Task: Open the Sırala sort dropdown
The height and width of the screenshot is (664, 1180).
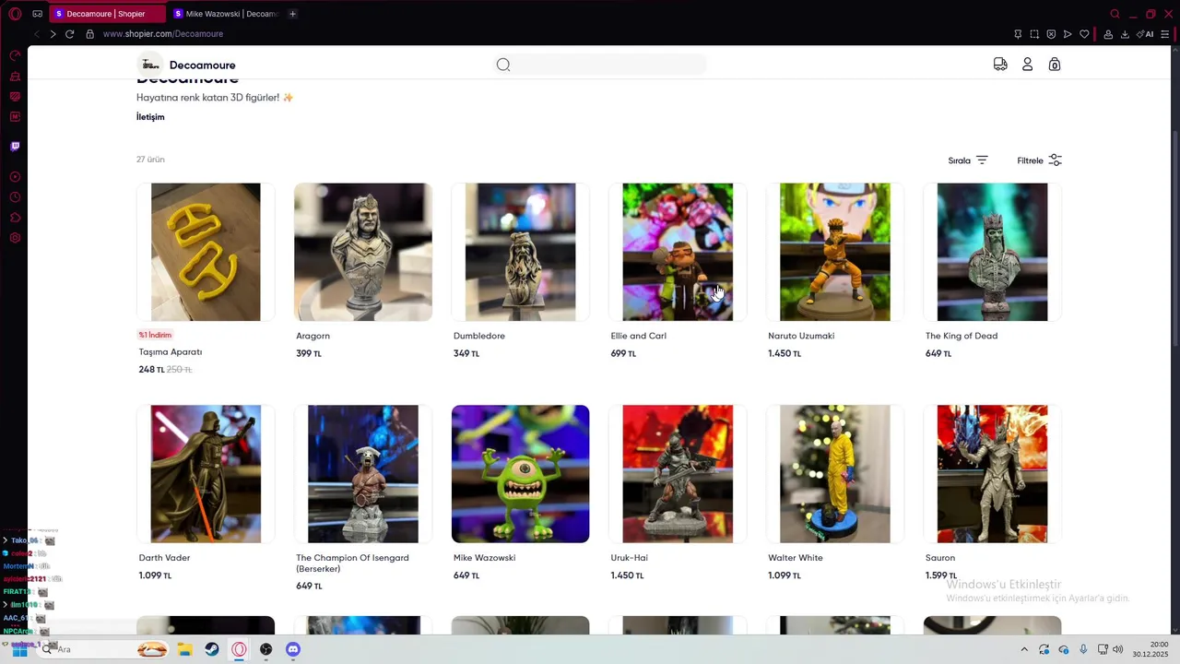Action: pos(968,160)
